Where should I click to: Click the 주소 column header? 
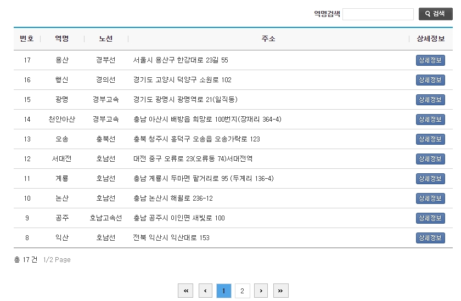click(268, 38)
